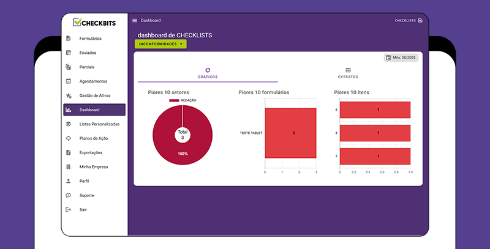This screenshot has height=249, width=490.
Task: Open Gestão de Ativos menu item
Action: 94,95
